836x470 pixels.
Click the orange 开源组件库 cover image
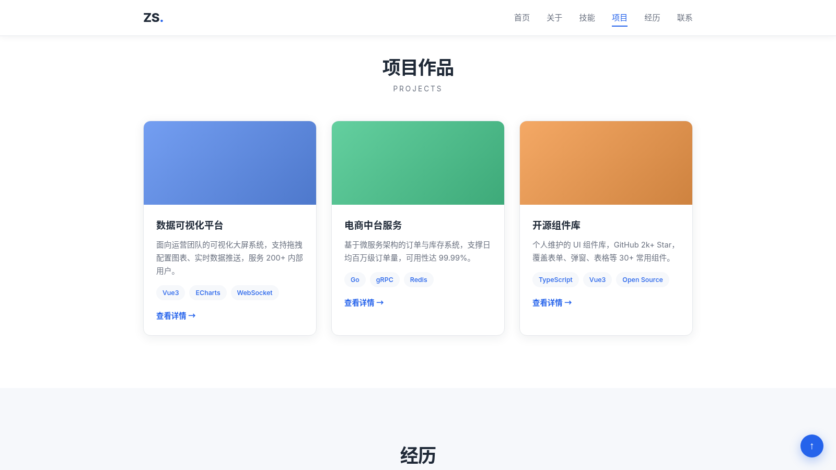coord(606,163)
